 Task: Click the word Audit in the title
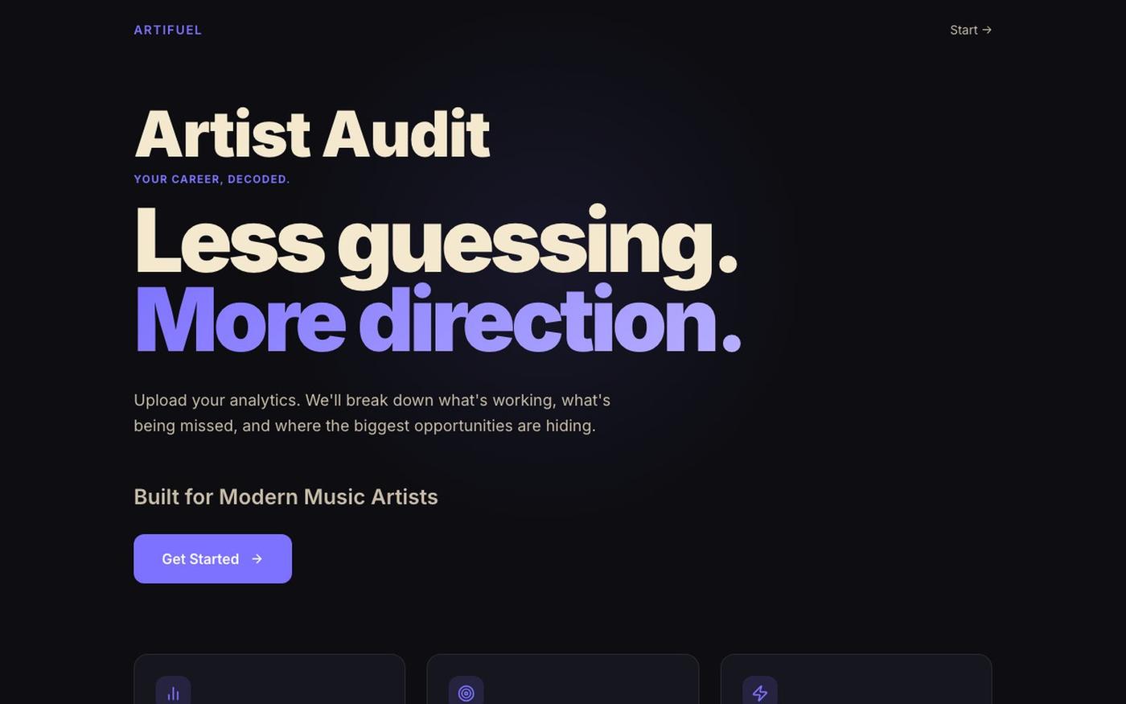[x=406, y=134]
